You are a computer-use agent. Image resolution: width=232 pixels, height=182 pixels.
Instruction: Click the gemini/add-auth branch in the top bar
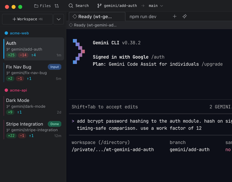coord(117,6)
